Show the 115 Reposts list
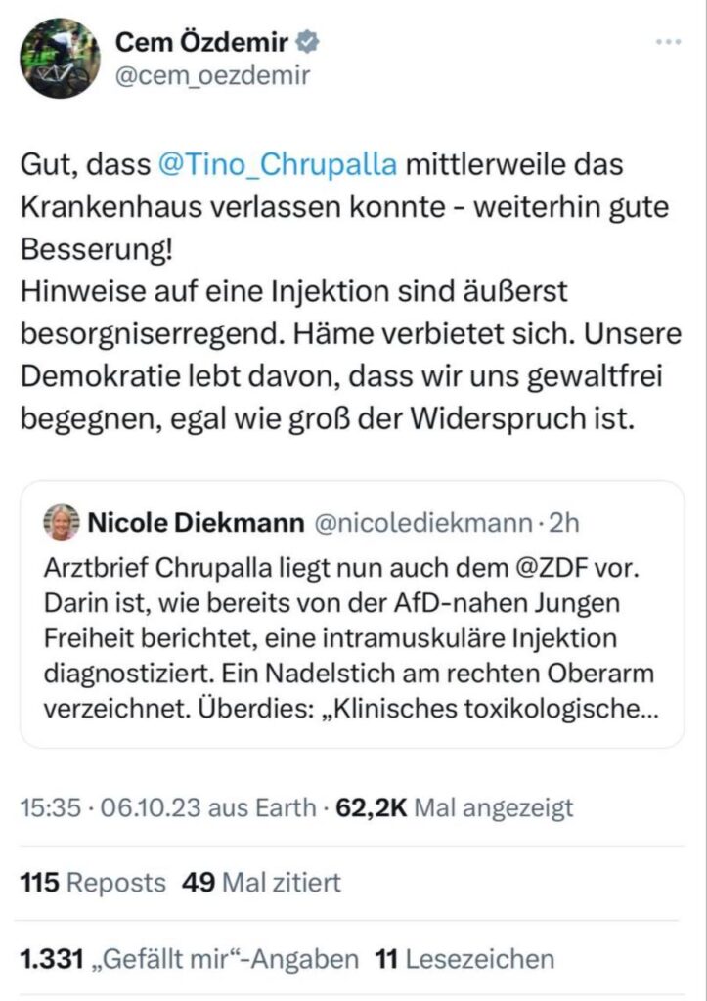The image size is (707, 1001). click(x=93, y=883)
